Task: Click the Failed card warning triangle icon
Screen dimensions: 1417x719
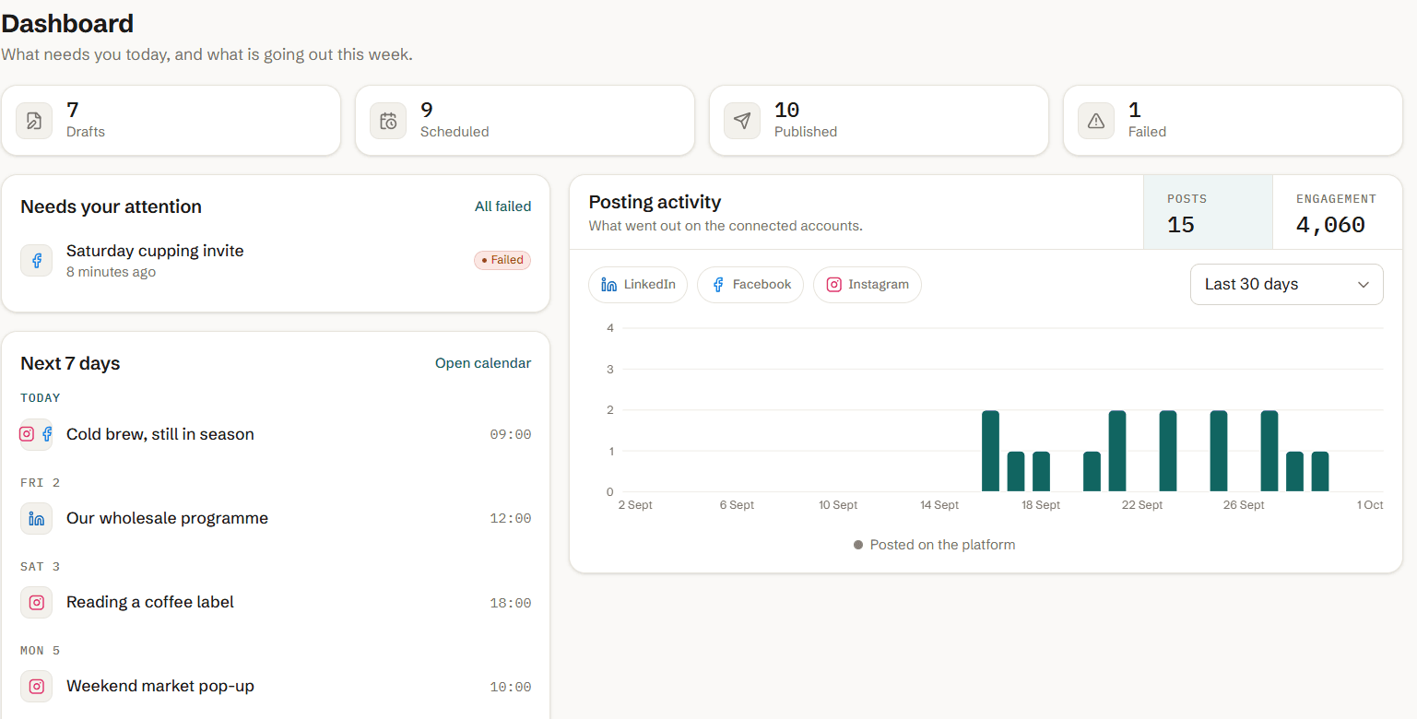Action: 1096,121
